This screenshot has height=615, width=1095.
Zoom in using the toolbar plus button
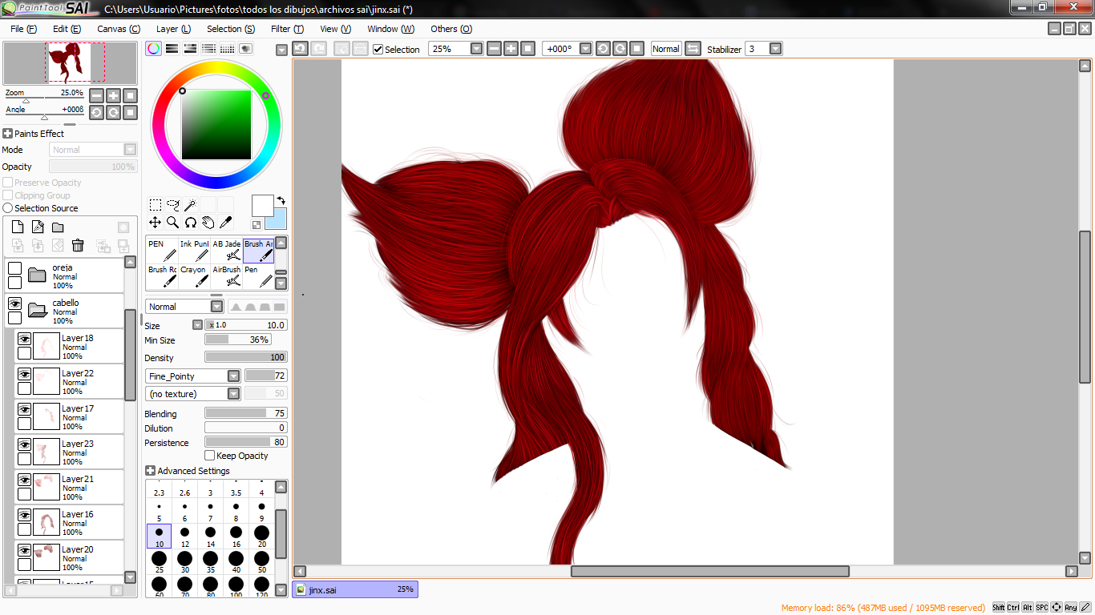[511, 49]
